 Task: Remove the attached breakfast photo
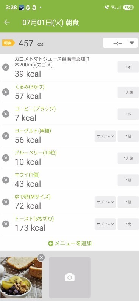click(41, 258)
